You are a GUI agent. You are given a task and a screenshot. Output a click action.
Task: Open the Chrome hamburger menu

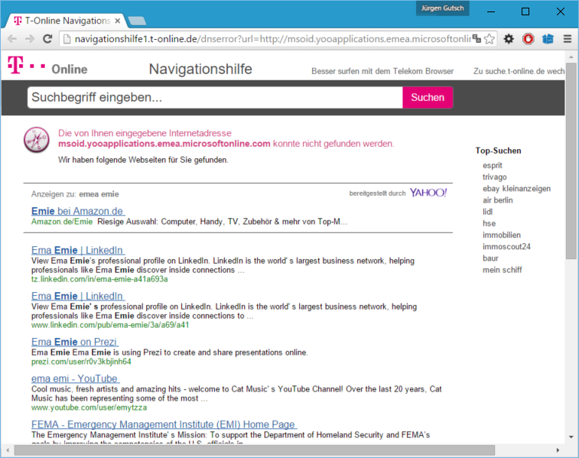[x=568, y=39]
